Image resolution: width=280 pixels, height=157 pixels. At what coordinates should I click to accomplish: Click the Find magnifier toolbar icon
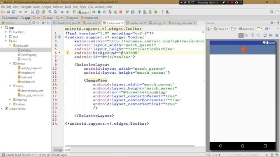click(x=50, y=12)
